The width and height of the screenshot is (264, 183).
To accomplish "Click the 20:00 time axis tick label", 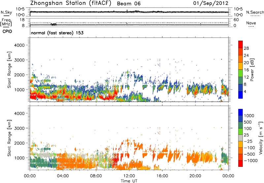I will click(x=195, y=176).
